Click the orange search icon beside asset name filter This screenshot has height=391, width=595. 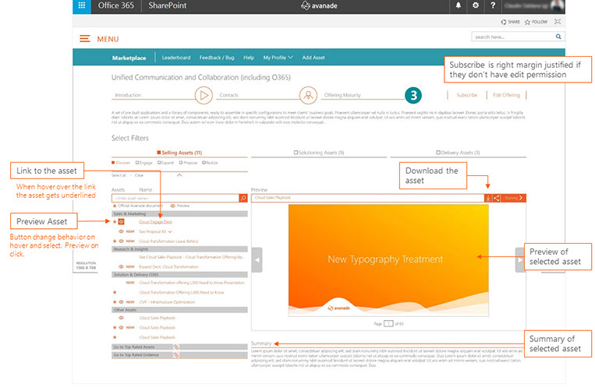tap(243, 199)
